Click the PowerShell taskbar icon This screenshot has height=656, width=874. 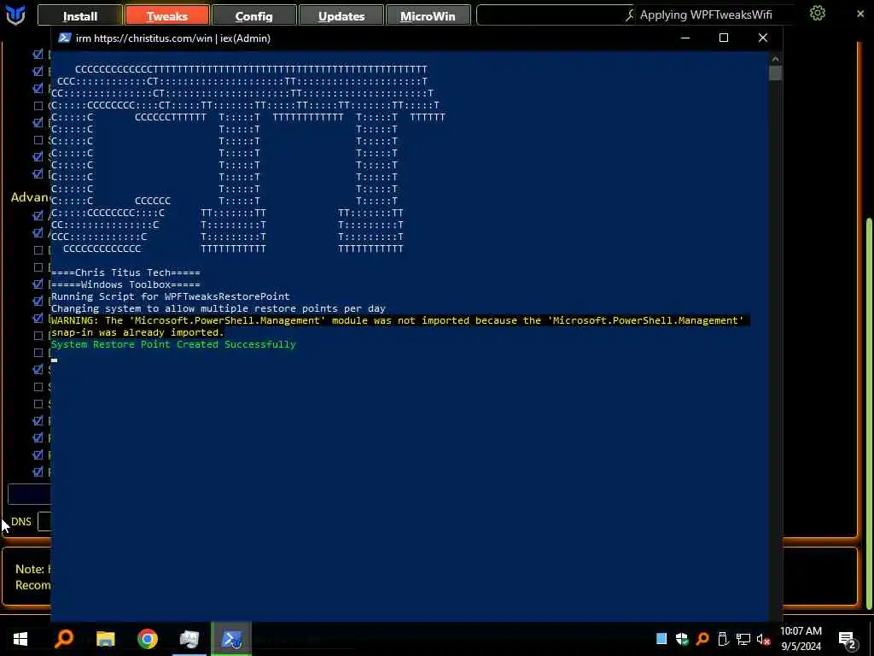click(x=231, y=639)
